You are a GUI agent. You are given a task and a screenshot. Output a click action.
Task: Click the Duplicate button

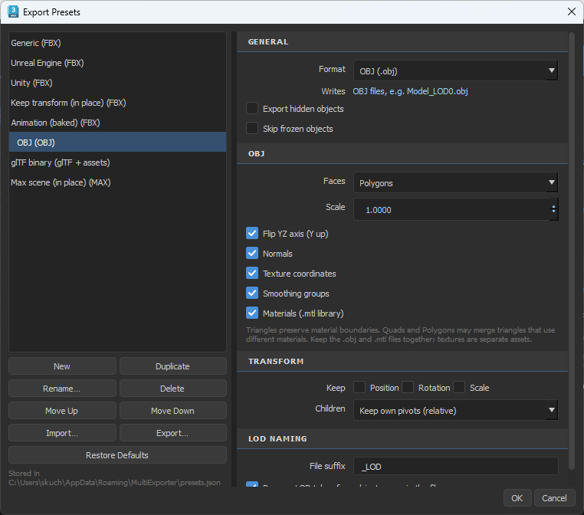[172, 366]
